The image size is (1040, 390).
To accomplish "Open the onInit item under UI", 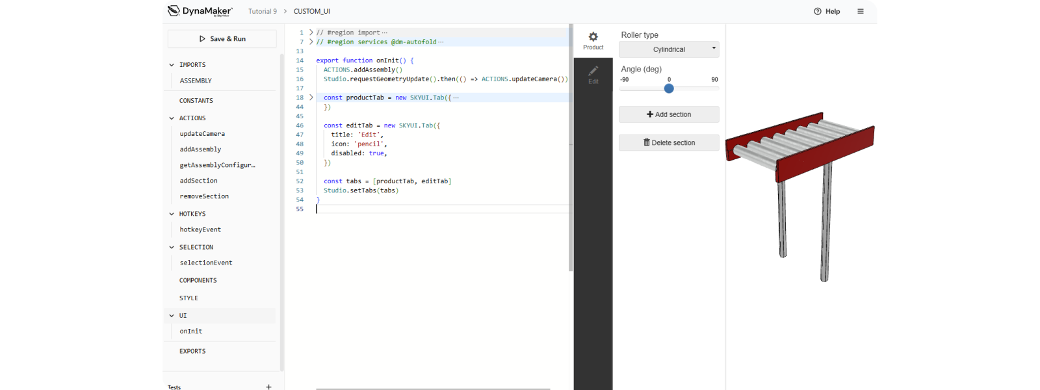I will 191,331.
